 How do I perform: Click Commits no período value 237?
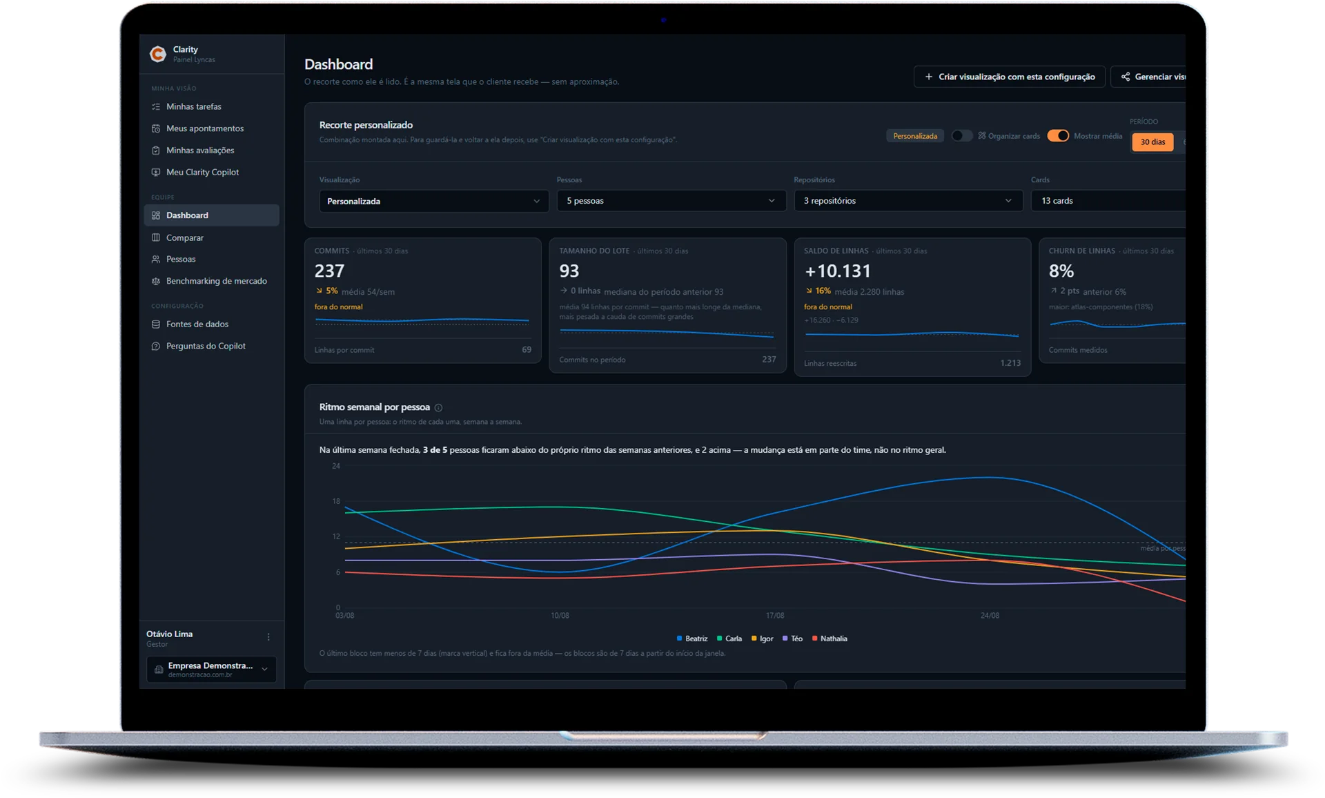(x=769, y=360)
